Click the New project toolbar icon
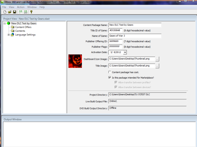 point(5,12)
